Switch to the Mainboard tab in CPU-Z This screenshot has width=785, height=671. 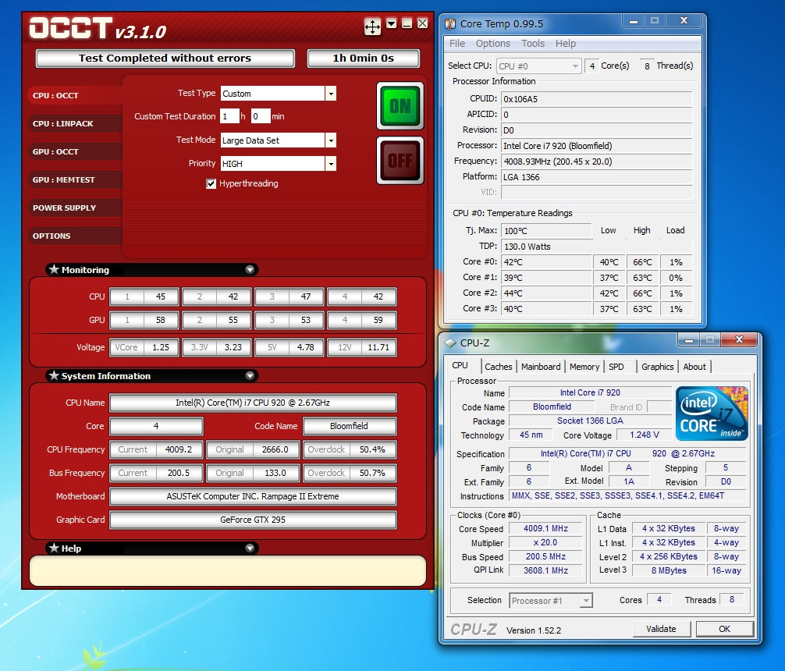coord(541,367)
